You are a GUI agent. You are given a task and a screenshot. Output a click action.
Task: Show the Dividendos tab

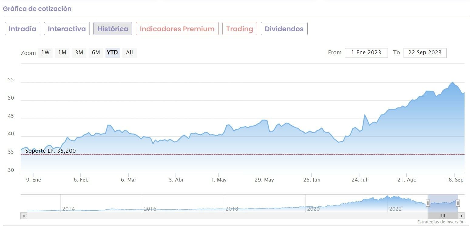(x=284, y=29)
